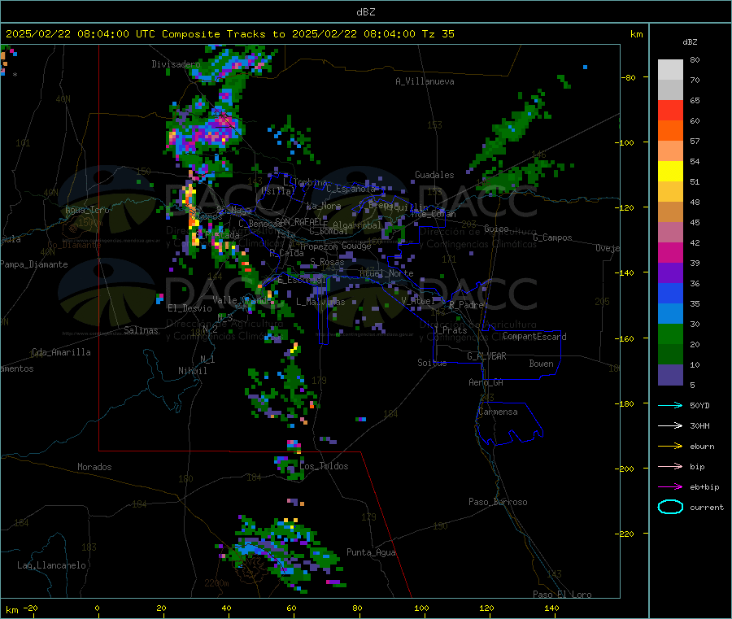Click the 'Paso_El_Loro' map label

coord(562,595)
